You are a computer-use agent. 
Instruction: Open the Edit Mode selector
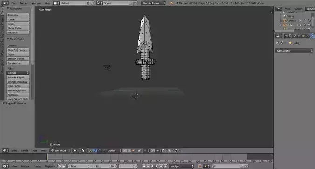tap(61, 150)
